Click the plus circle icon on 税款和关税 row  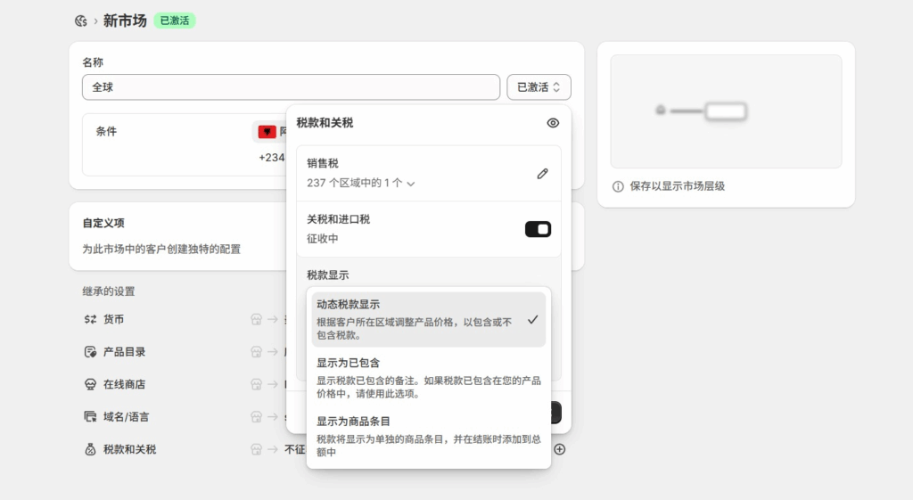tap(560, 449)
